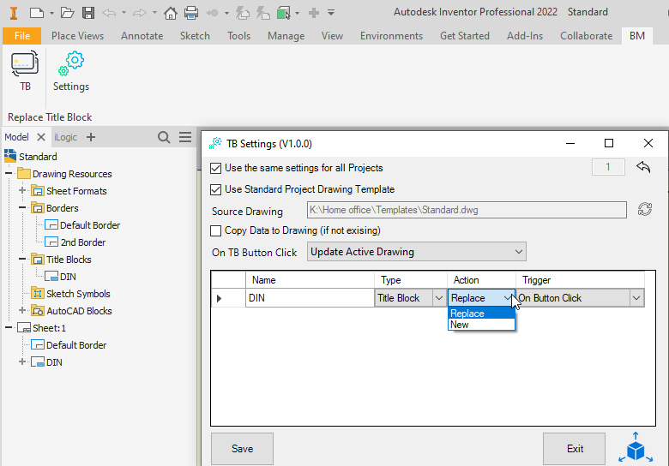Click the Exit button in TB Settings

[x=575, y=449]
